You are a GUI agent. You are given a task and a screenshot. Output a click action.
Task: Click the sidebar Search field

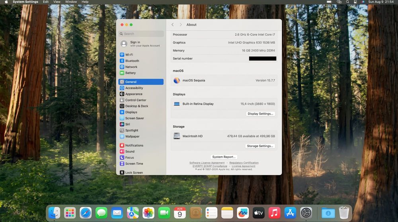click(141, 34)
